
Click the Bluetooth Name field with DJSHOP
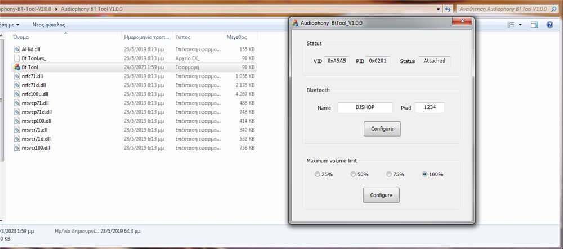[365, 107]
